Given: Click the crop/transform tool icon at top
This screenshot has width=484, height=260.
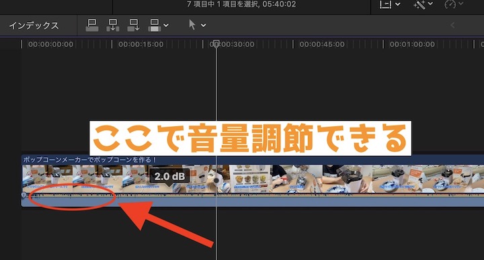Looking at the screenshot, I should coord(386,4).
